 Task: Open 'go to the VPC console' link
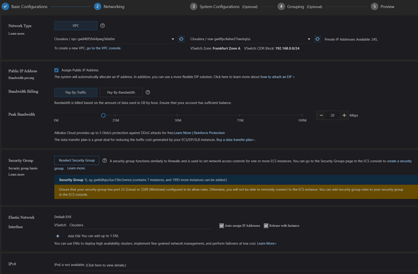pos(104,48)
